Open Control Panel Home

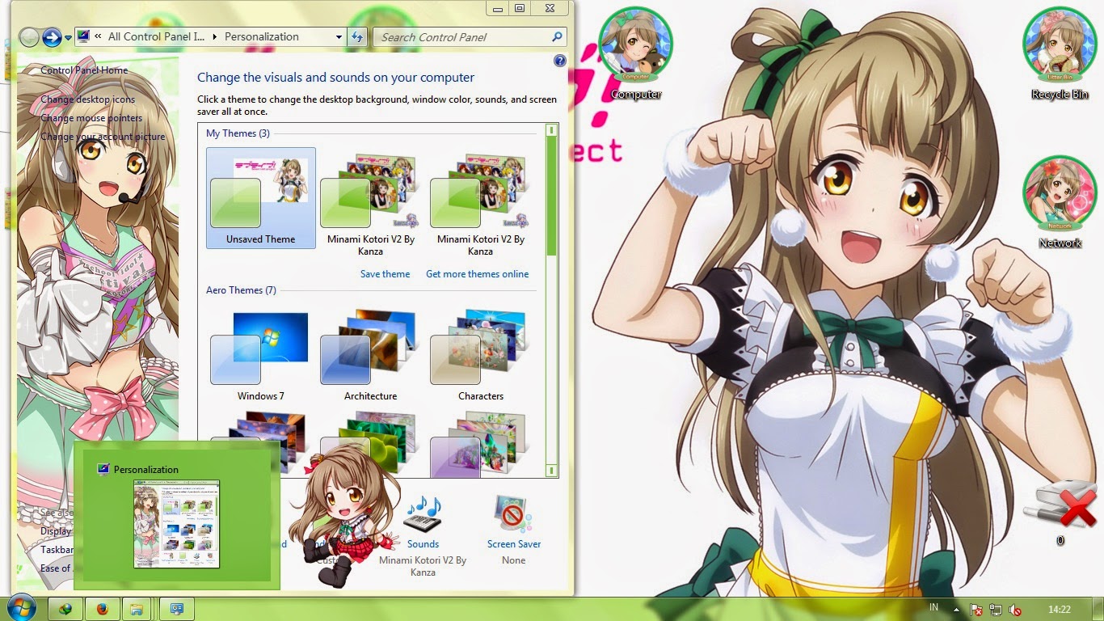point(84,71)
